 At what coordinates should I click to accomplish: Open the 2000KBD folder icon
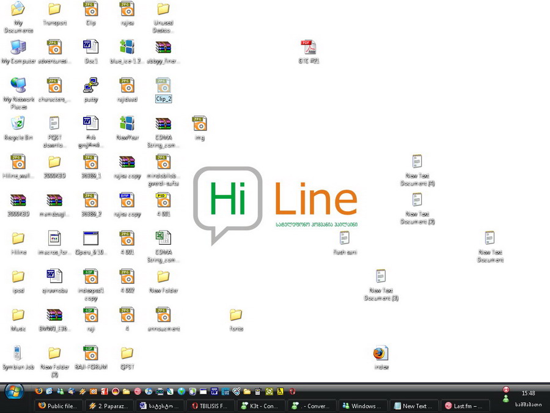click(55, 162)
